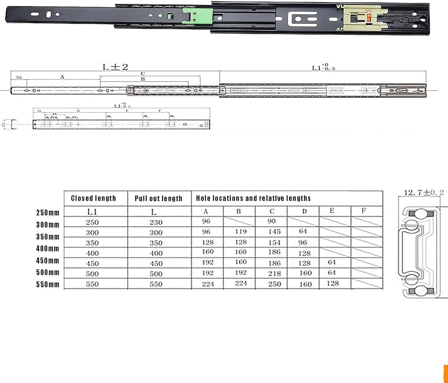Click the '400mm' size label
448x383 pixels.
tap(48, 249)
